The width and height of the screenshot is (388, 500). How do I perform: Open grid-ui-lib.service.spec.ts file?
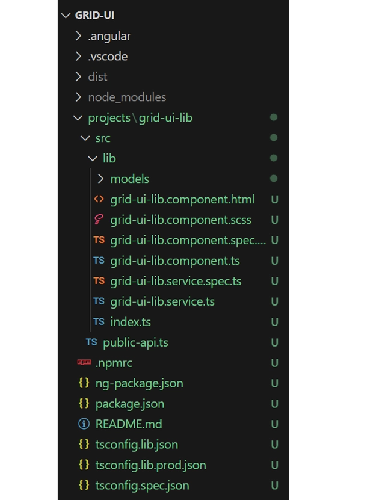(176, 281)
